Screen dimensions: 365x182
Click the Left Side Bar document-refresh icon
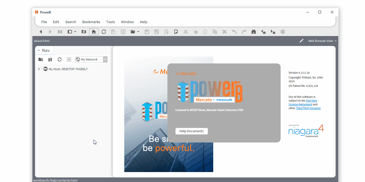pyautogui.click(x=113, y=32)
